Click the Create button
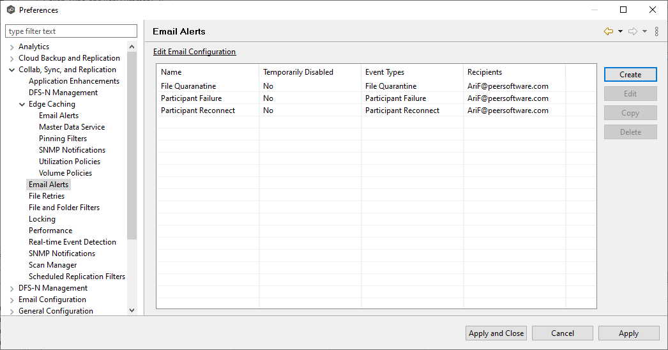668x350 pixels. [x=630, y=75]
